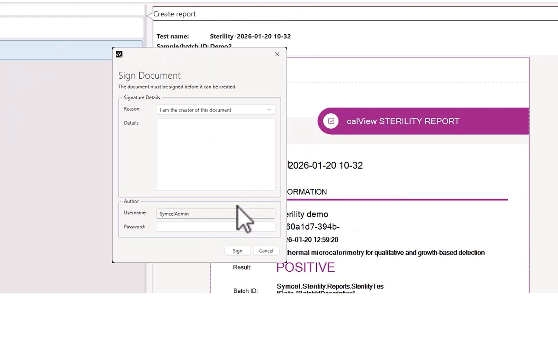Click the 'Result:' label in report
The image size is (558, 349).
[x=242, y=267]
